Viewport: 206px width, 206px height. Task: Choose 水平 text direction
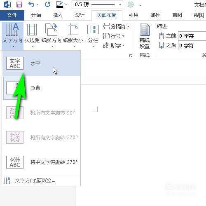point(41,63)
